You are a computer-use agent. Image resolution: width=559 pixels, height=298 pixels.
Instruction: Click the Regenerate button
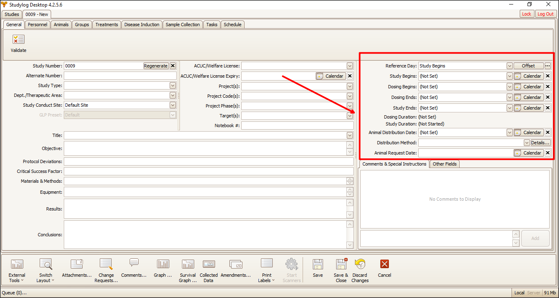(x=156, y=66)
